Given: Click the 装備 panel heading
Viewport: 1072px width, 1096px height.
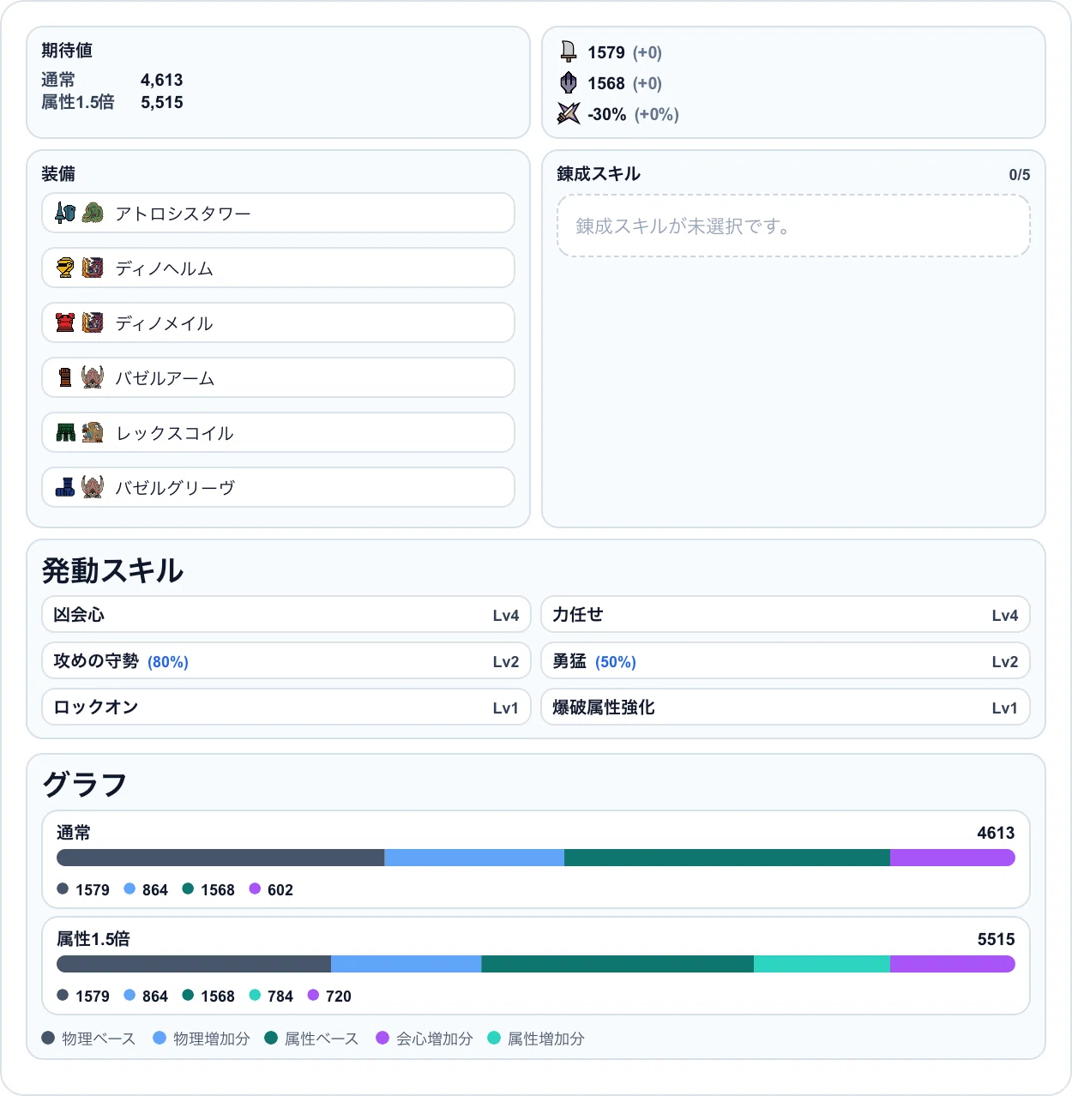Looking at the screenshot, I should (58, 174).
